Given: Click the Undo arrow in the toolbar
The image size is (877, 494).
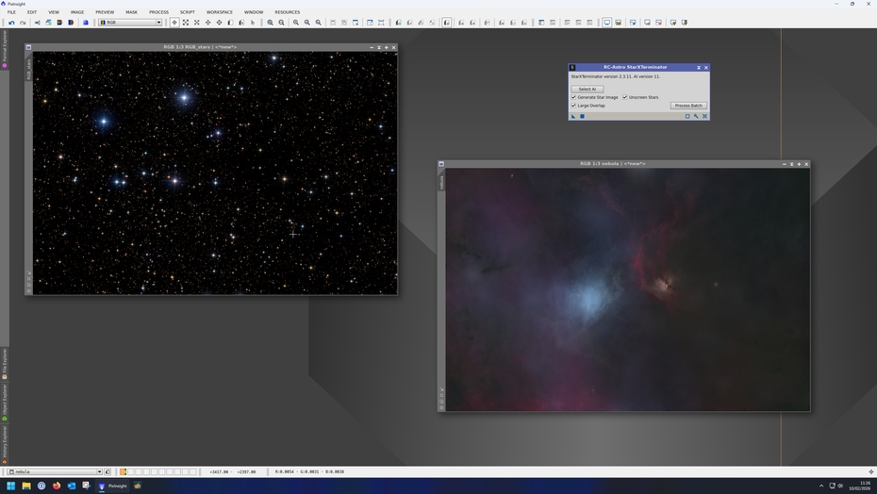Looking at the screenshot, I should (11, 23).
